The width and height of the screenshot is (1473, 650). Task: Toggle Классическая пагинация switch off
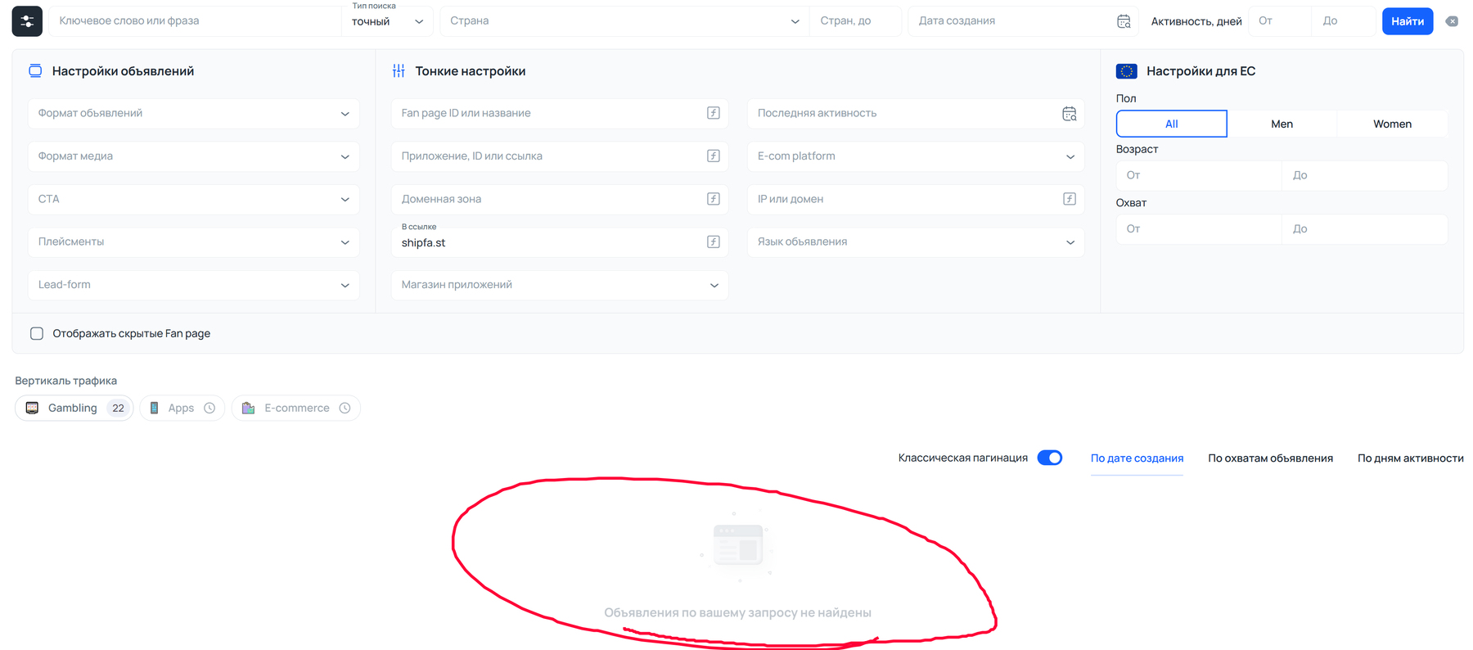click(x=1049, y=458)
